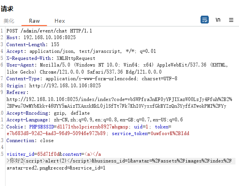Screen dimensions: 239x186
Task: Click the PHPSESSID cookie value
Action: tap(92, 127)
